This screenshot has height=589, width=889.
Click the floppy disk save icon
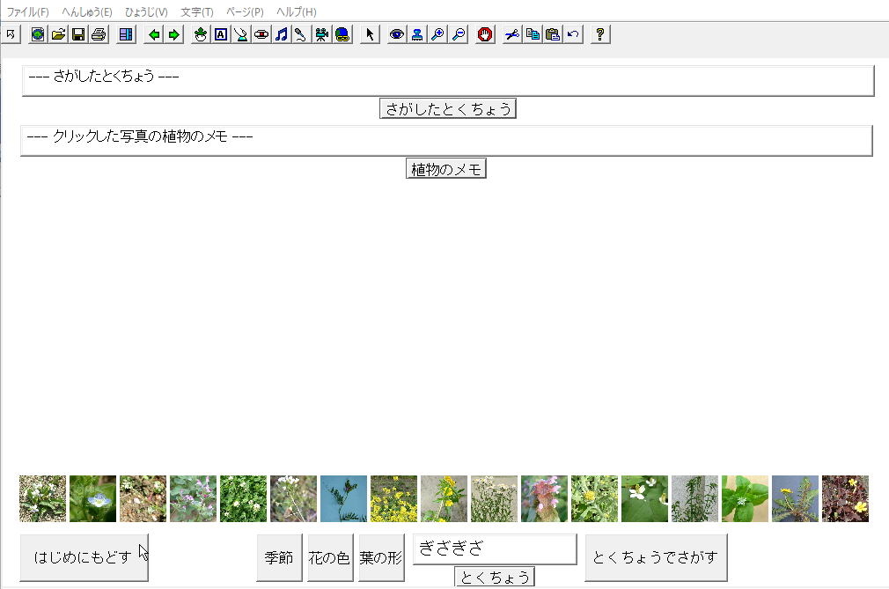pyautogui.click(x=78, y=34)
